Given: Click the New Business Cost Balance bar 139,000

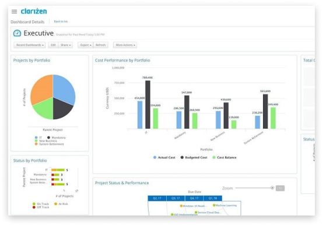Looking at the screenshot, I should (234, 125).
